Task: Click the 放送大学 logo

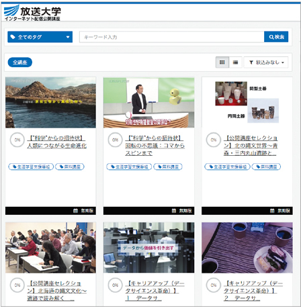Action: tap(32, 13)
